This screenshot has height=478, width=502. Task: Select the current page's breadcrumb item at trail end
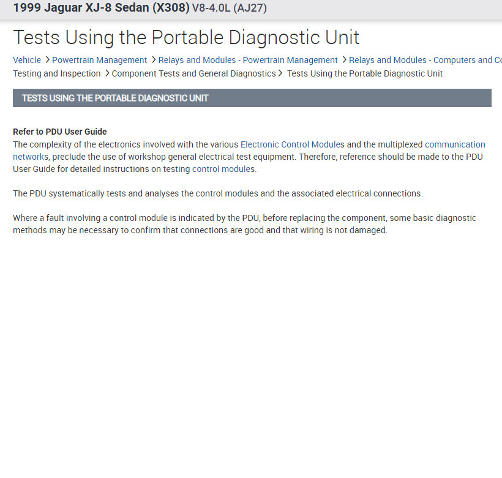364,73
